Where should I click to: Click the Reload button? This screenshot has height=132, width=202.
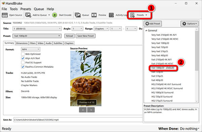pos(69,36)
